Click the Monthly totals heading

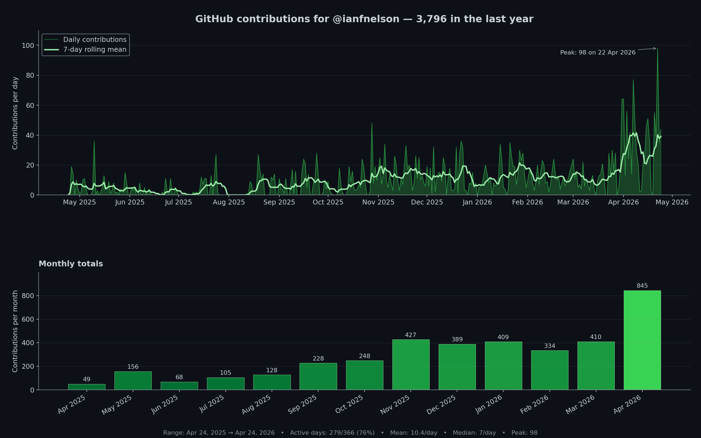point(71,264)
